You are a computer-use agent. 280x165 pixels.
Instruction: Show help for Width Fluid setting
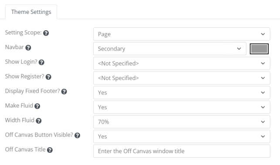click(39, 121)
